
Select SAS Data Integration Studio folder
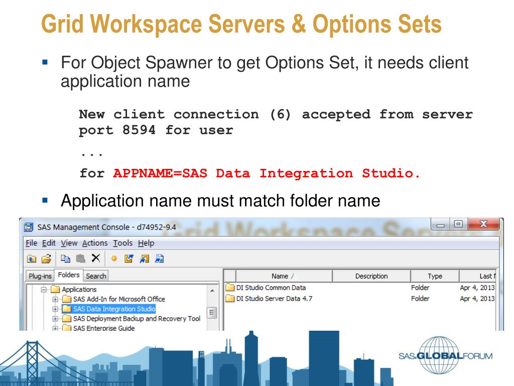(114, 309)
